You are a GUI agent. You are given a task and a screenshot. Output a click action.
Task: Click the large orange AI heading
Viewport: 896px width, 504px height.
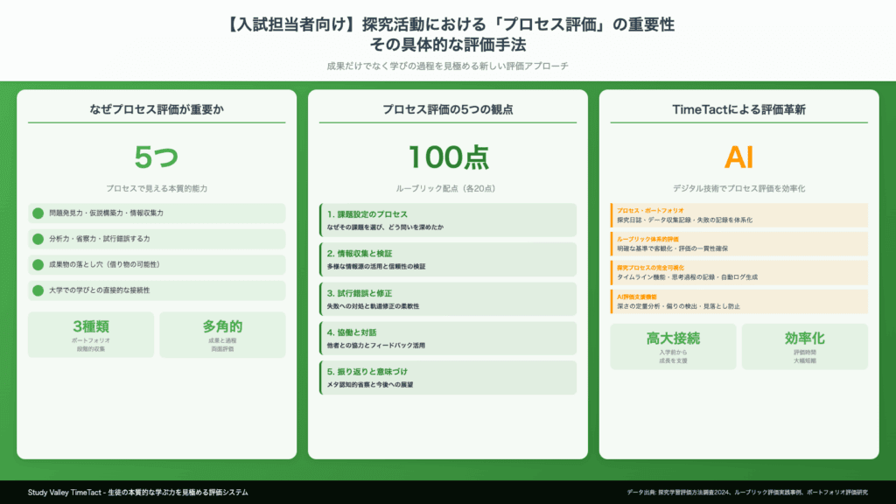[x=738, y=157]
